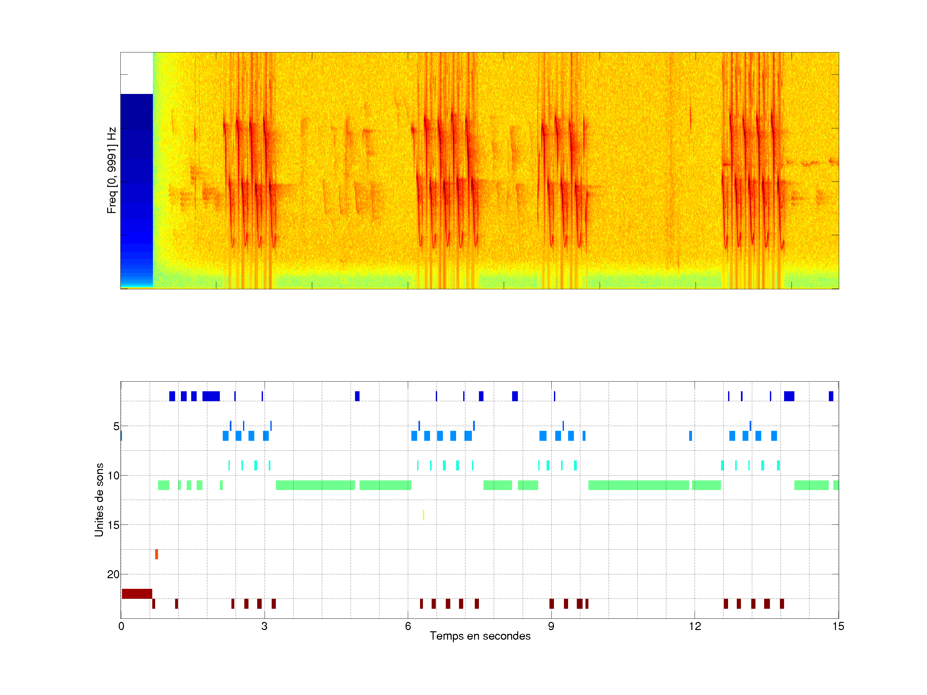Click the x-axis tick label '3'
This screenshot has height=695, width=927.
pyautogui.click(x=264, y=626)
